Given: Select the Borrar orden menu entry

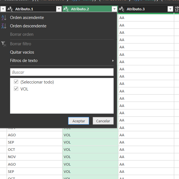Looking at the screenshot, I should (x=22, y=34).
